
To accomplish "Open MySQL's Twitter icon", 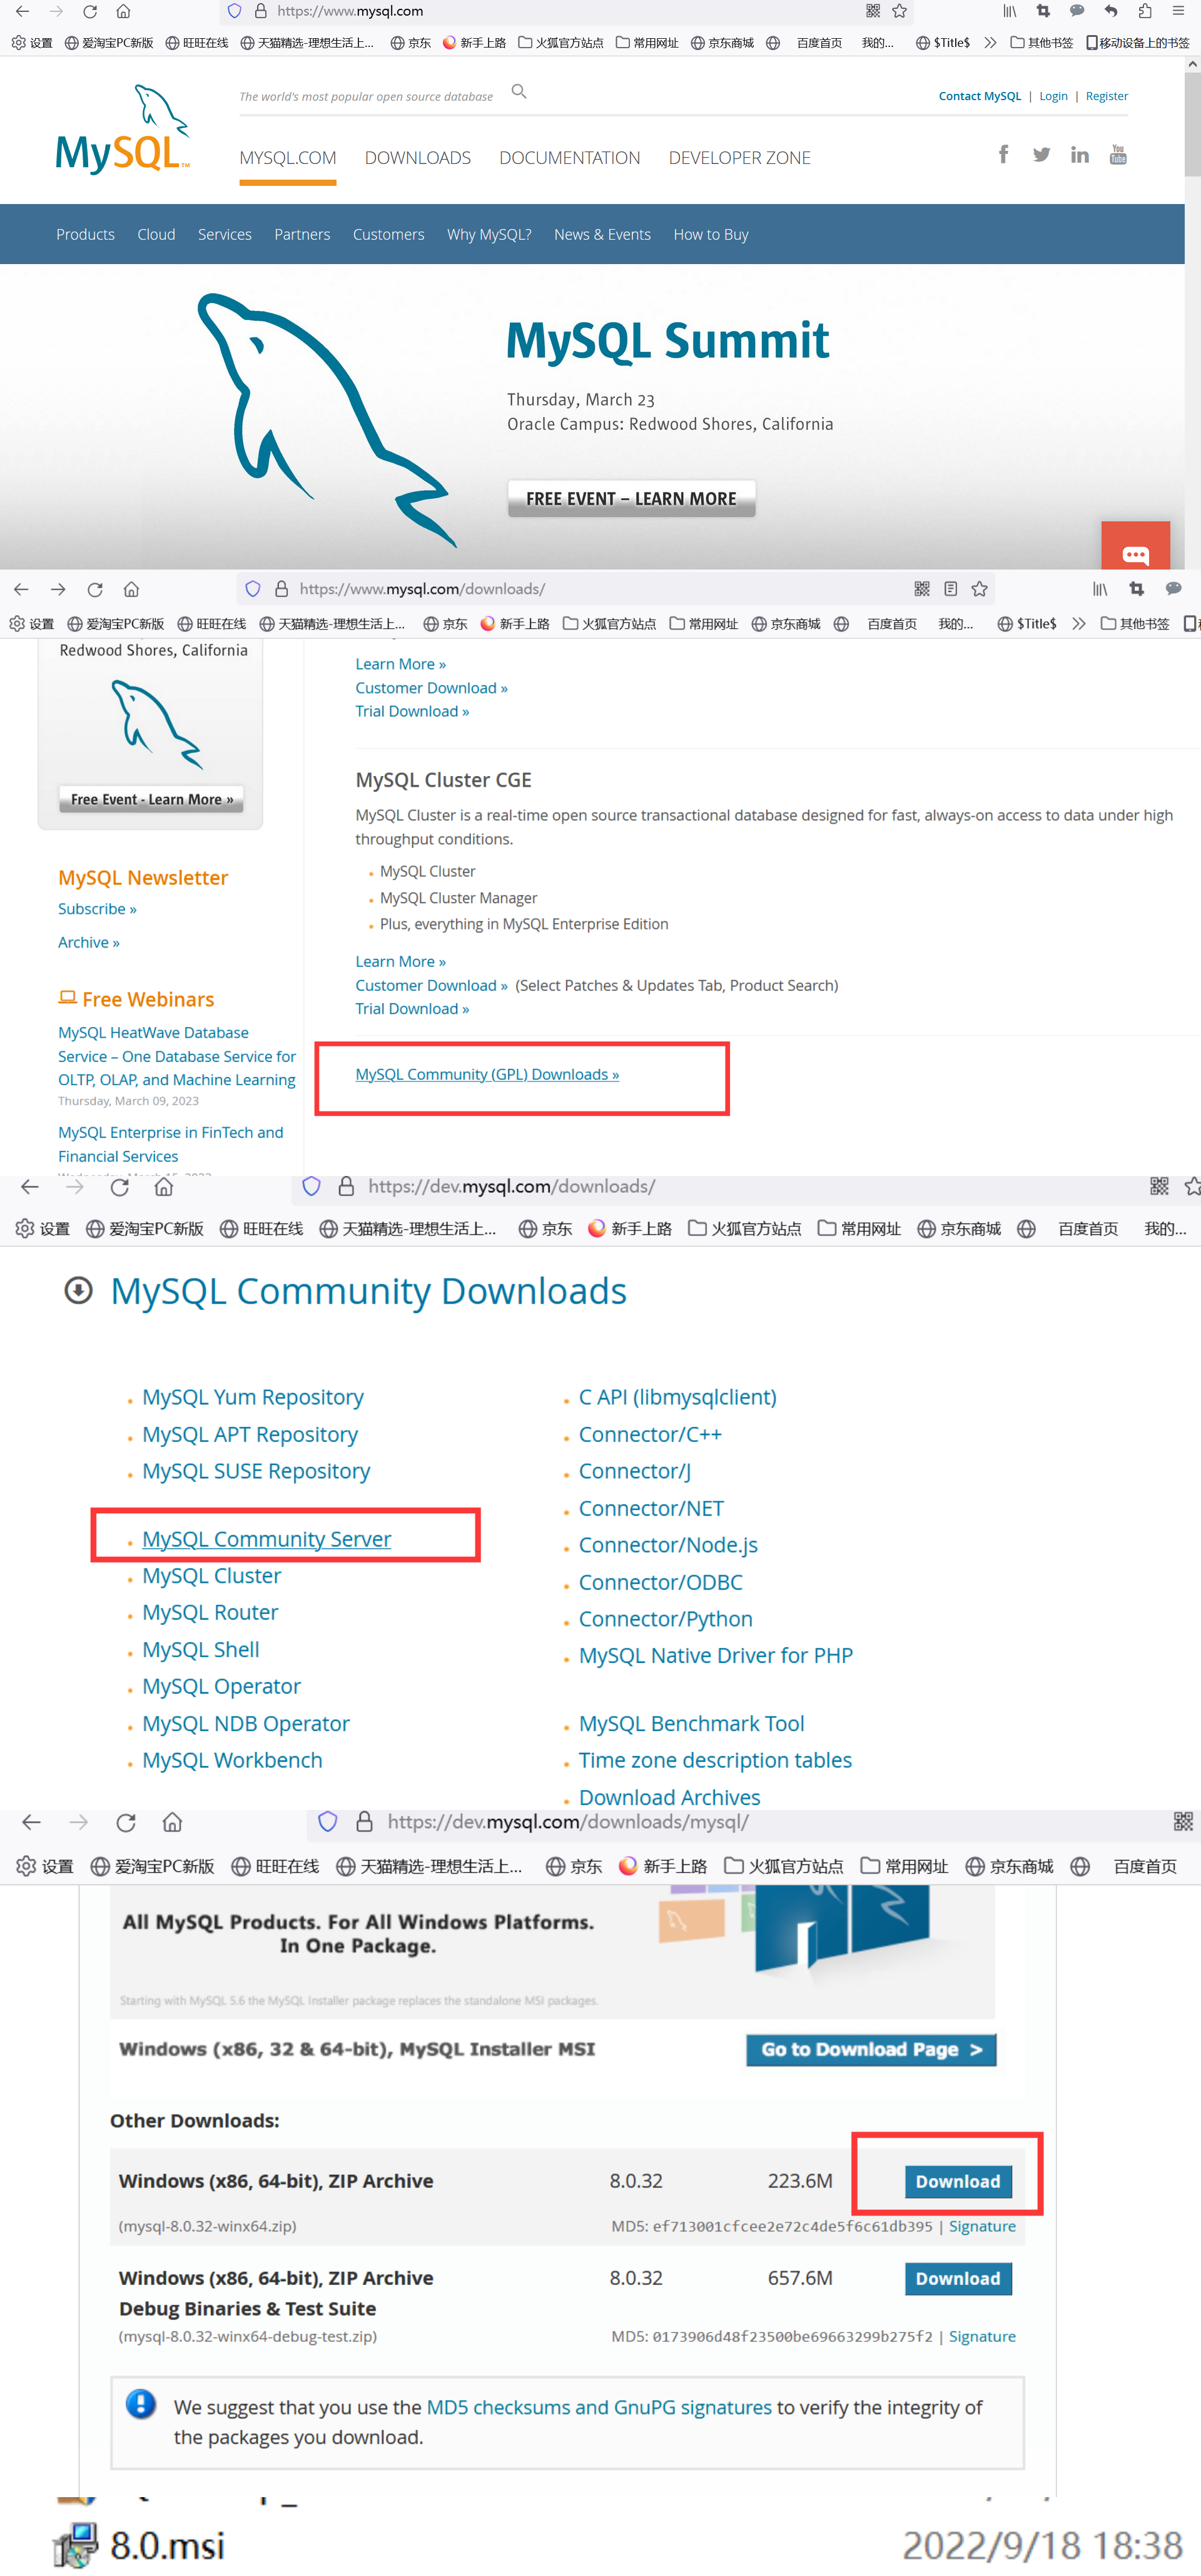I will pos(1041,154).
